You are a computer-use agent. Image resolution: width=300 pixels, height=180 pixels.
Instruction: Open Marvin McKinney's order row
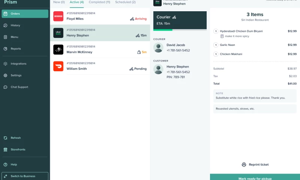click(100, 50)
